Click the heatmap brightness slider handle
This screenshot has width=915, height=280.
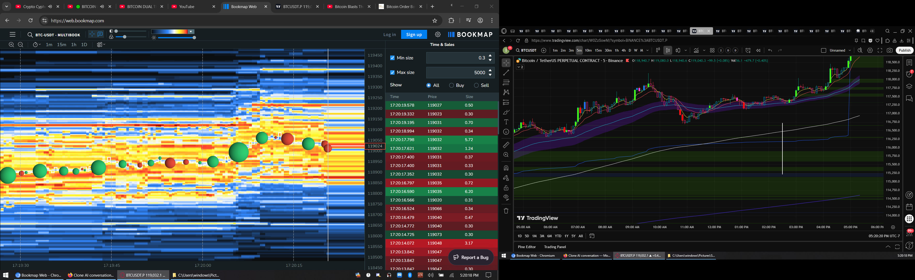coord(194,38)
